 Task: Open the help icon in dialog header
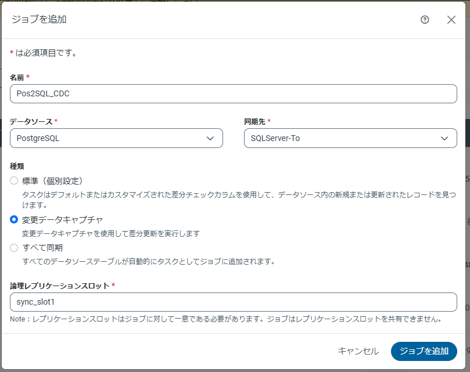(425, 20)
